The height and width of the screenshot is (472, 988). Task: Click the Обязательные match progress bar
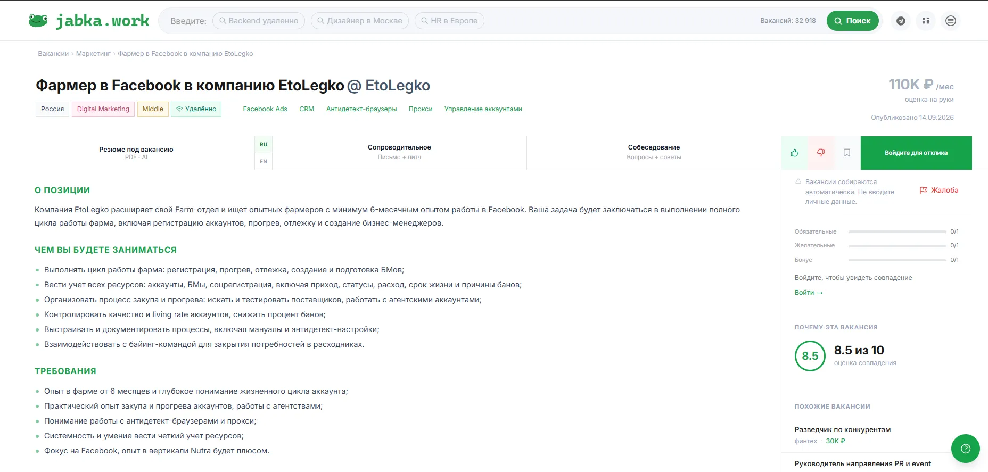(898, 232)
